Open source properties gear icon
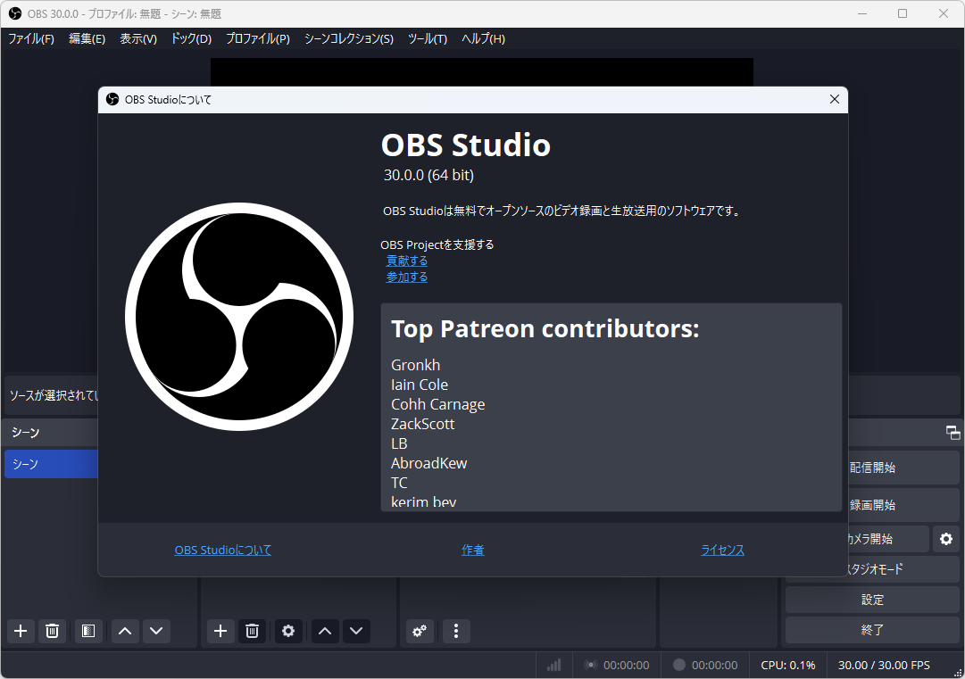Screen dimensions: 965x679 [287, 631]
